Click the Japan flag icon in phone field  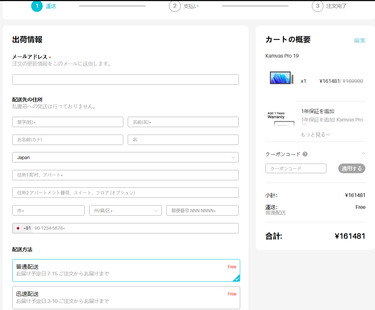pyautogui.click(x=18, y=228)
